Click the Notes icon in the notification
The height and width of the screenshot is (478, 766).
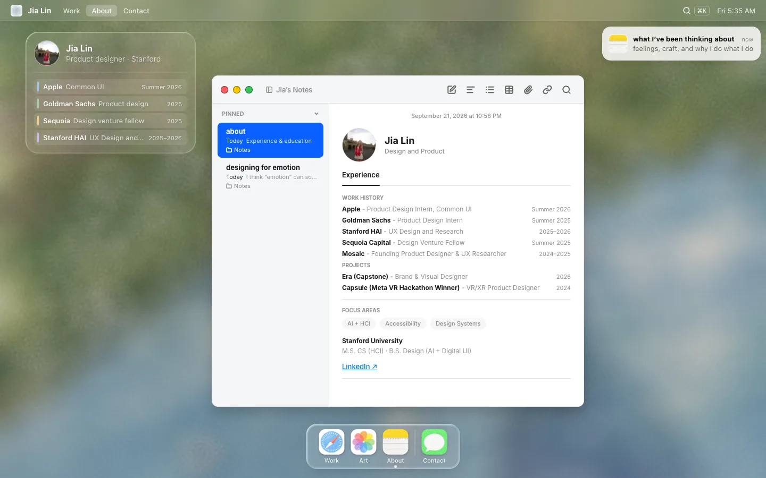click(x=618, y=44)
